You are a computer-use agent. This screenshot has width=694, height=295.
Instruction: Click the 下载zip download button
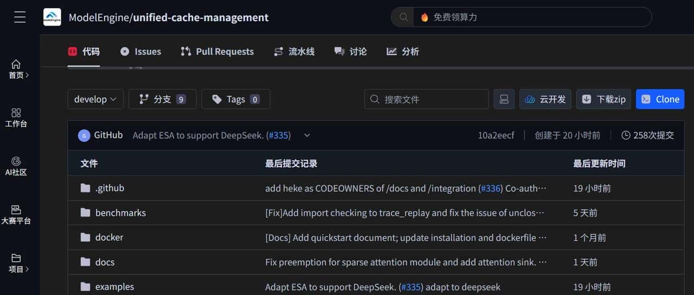(x=603, y=99)
